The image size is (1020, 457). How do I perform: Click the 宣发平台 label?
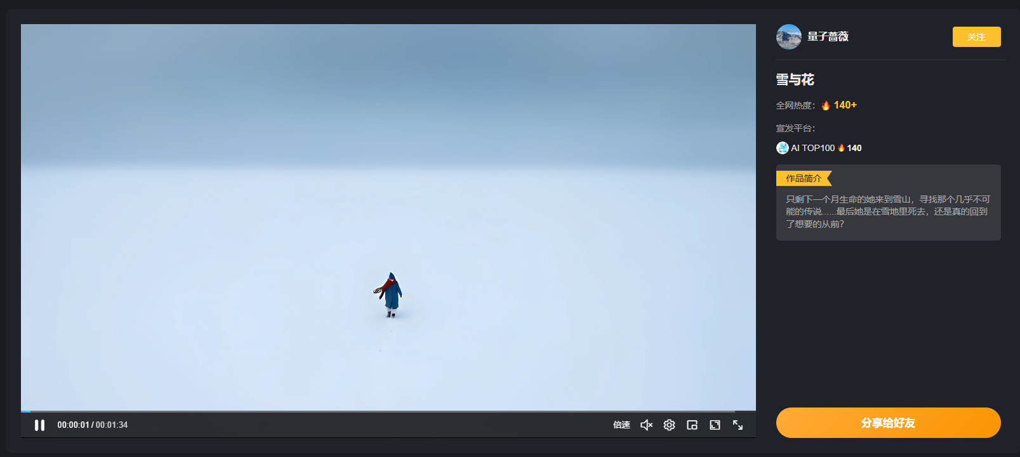[x=795, y=128]
